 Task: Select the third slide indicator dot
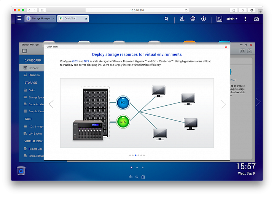135,155
